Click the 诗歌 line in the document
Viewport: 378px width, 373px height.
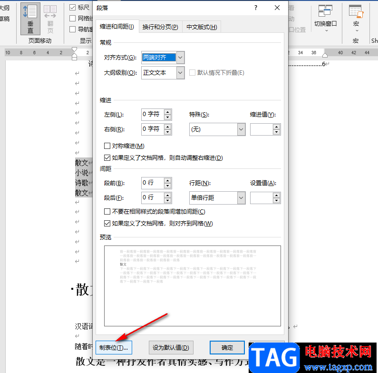click(82, 183)
